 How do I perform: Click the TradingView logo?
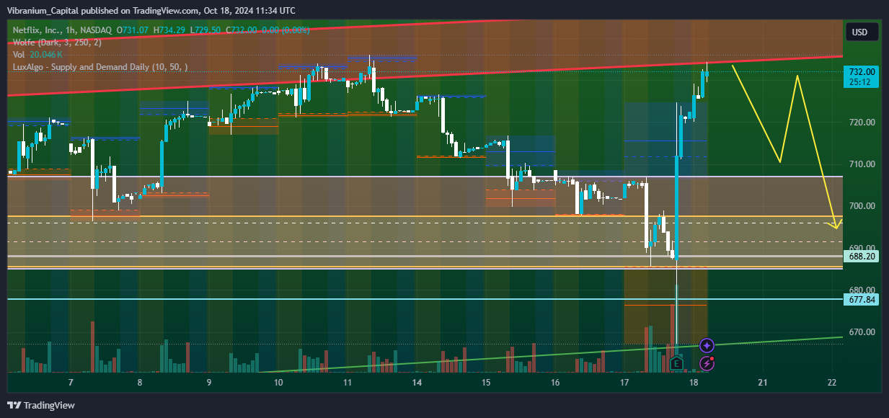(x=42, y=405)
